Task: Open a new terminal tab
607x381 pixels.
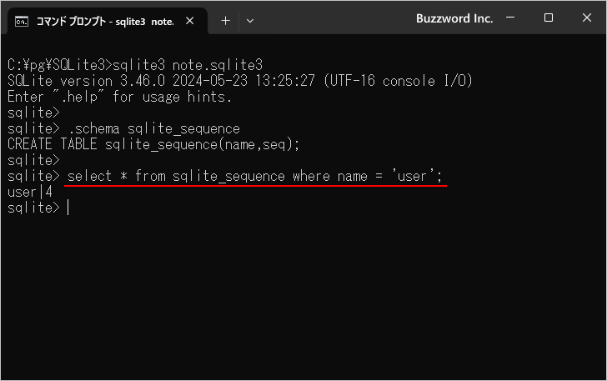Action: pyautogui.click(x=225, y=21)
